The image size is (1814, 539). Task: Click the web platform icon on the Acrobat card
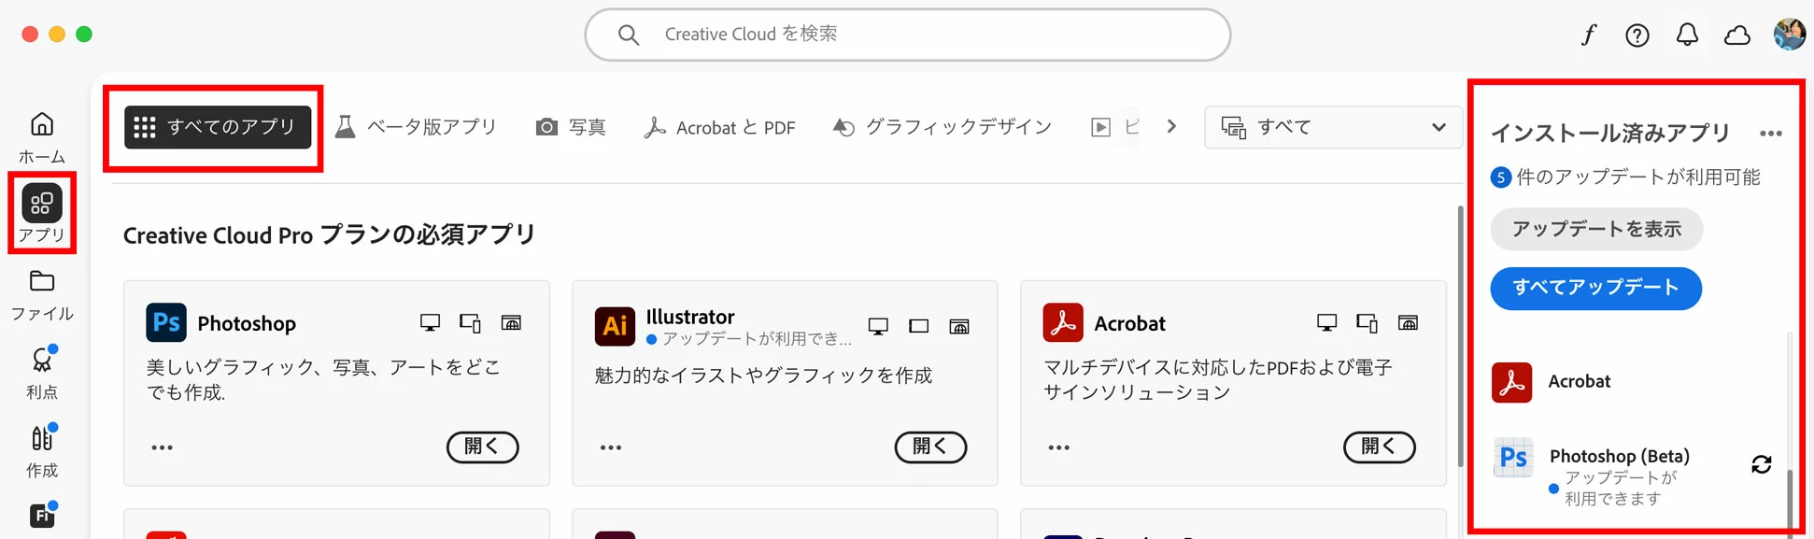(1408, 323)
